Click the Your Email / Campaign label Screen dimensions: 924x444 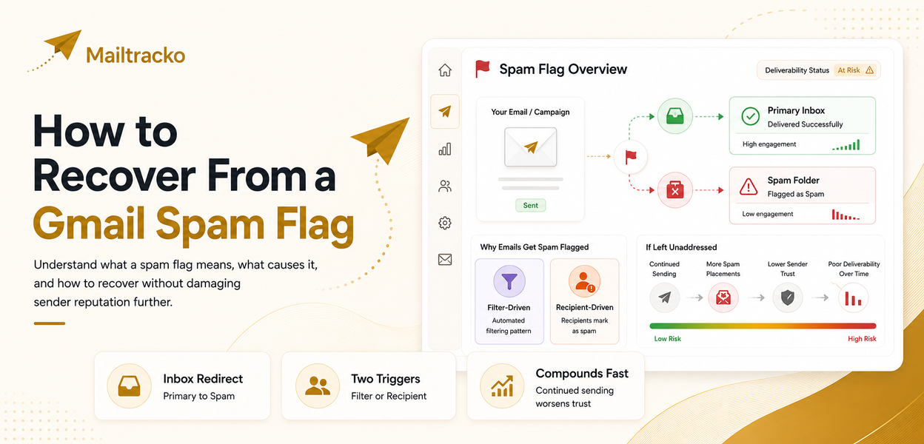pyautogui.click(x=530, y=112)
